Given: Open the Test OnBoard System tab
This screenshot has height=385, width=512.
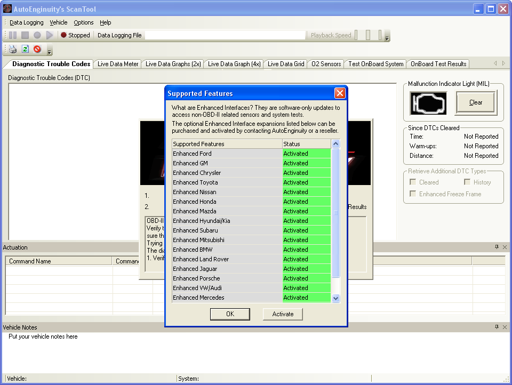Looking at the screenshot, I should (x=376, y=64).
